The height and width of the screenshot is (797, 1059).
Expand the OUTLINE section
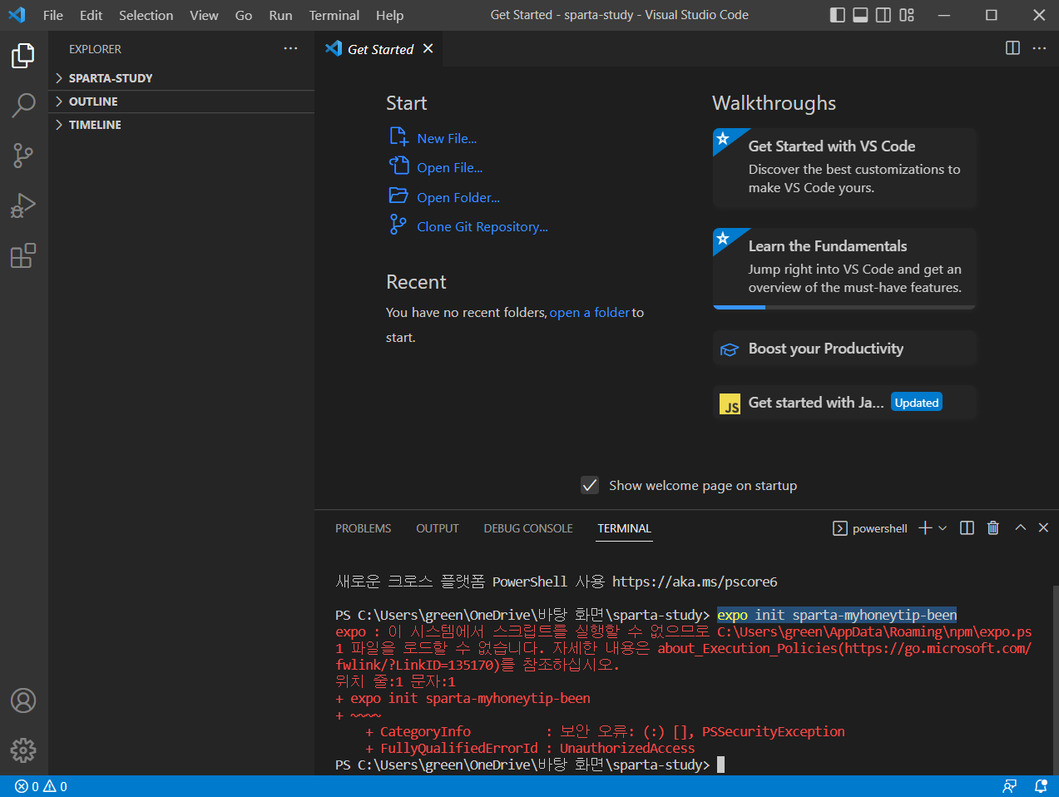point(181,101)
